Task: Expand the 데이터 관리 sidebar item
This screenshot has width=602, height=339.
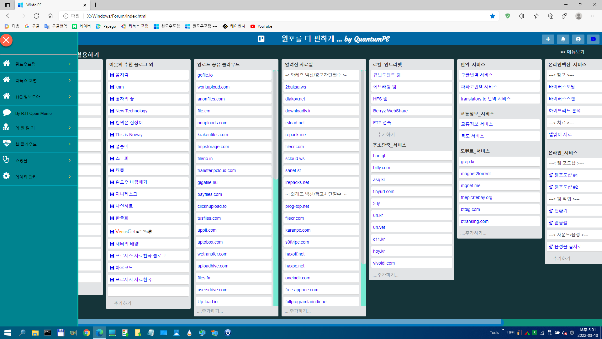Action: click(39, 177)
